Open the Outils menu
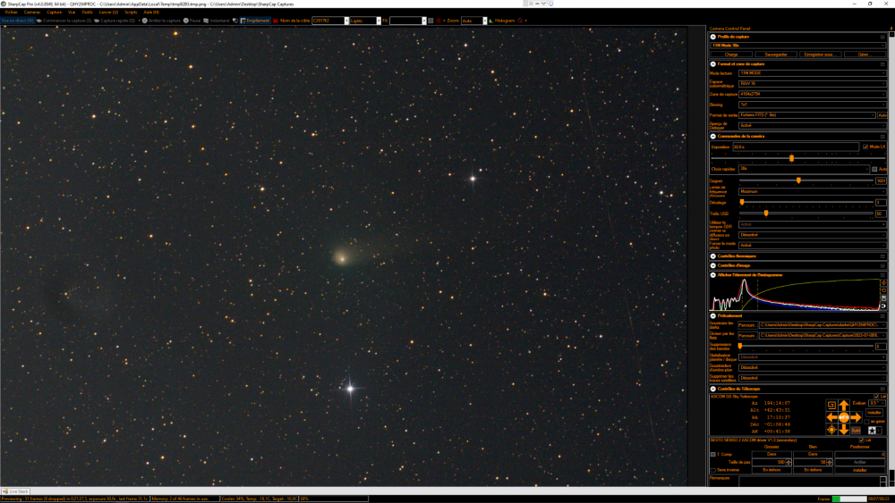This screenshot has height=503, width=895. point(87,12)
